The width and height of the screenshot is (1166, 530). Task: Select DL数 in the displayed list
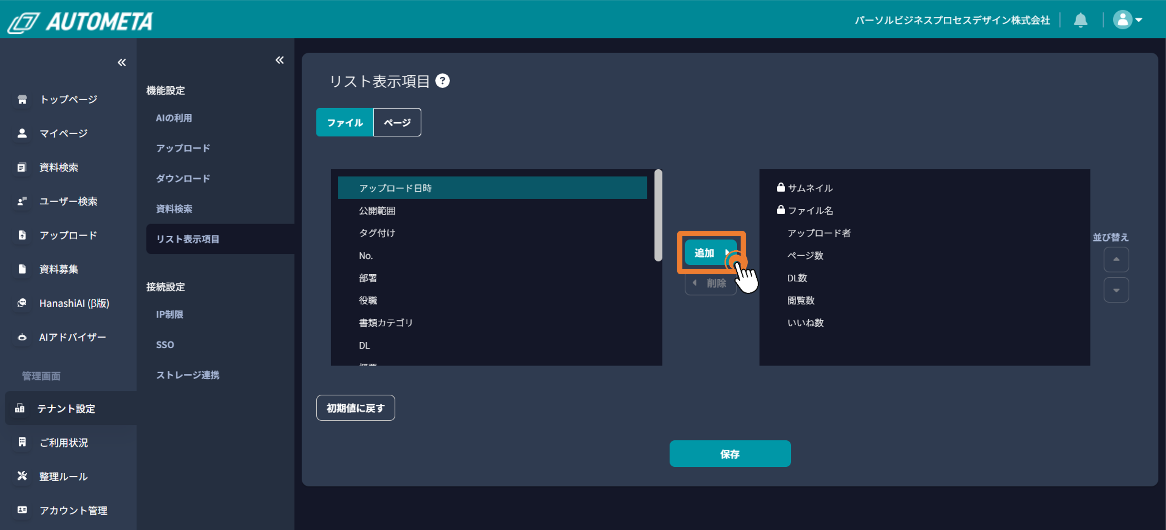[925, 278]
